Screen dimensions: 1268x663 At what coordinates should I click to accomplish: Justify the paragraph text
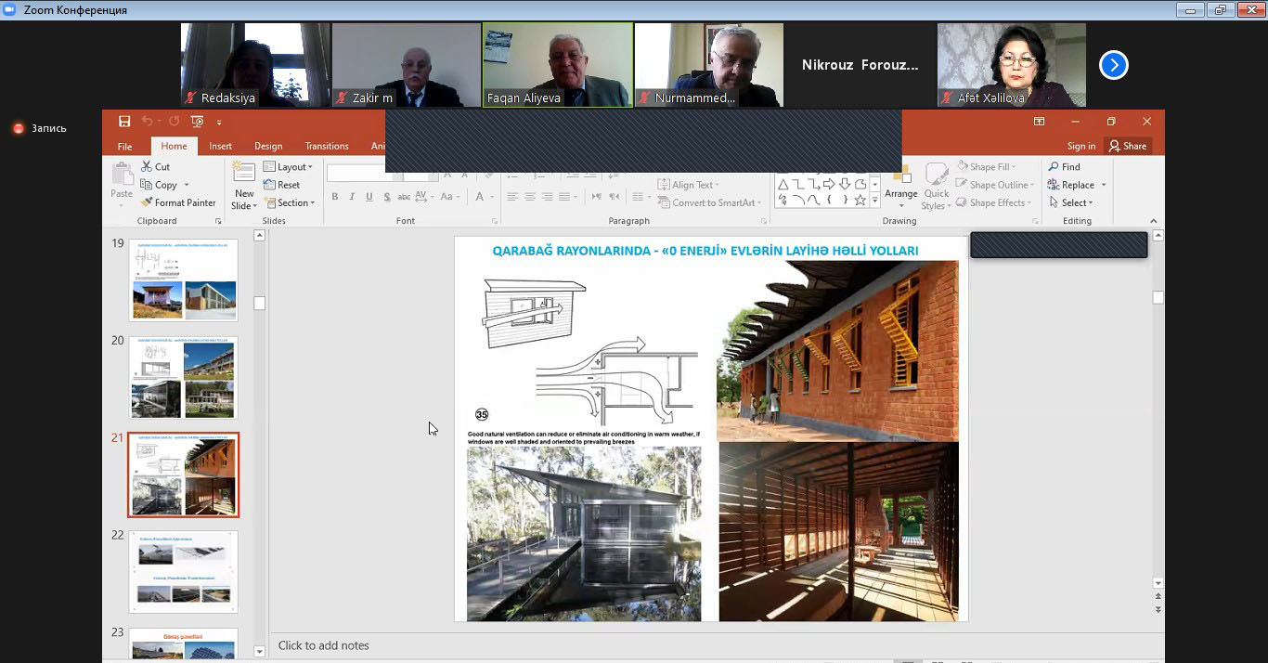pos(565,197)
